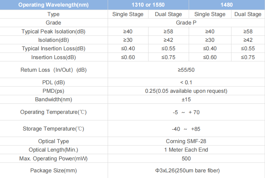Screen dimensions: 265x178
Task: Click the PDL (dB) row label
Action: pos(53,82)
